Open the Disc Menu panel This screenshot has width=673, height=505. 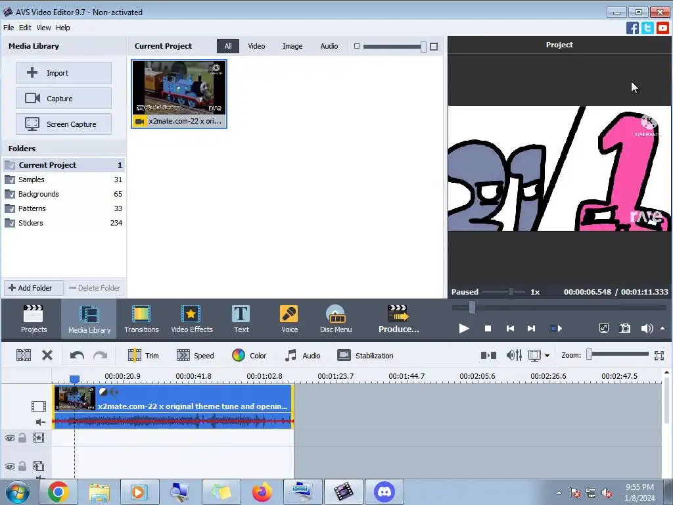pos(336,319)
